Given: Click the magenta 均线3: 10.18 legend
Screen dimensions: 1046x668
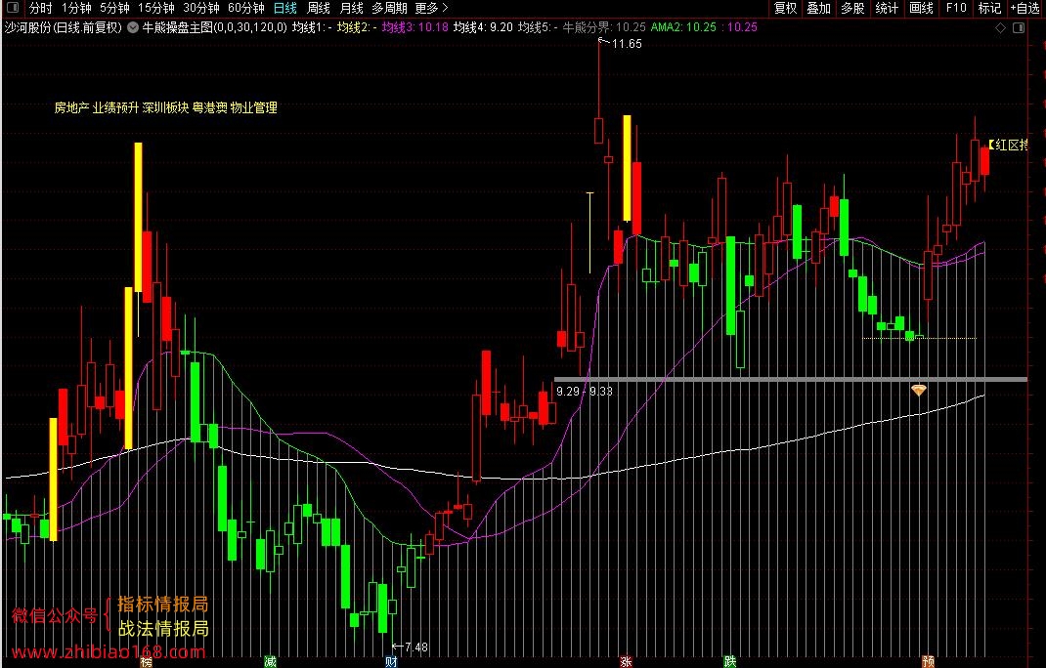Looking at the screenshot, I should tap(414, 27).
